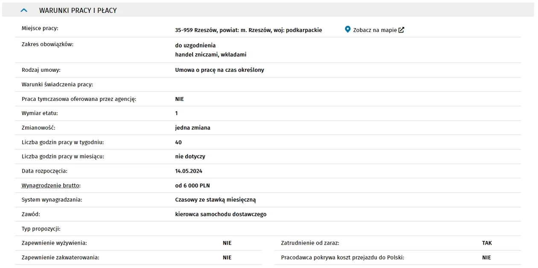Click the TAK value for Zatrudnienie od zaraz

point(487,243)
